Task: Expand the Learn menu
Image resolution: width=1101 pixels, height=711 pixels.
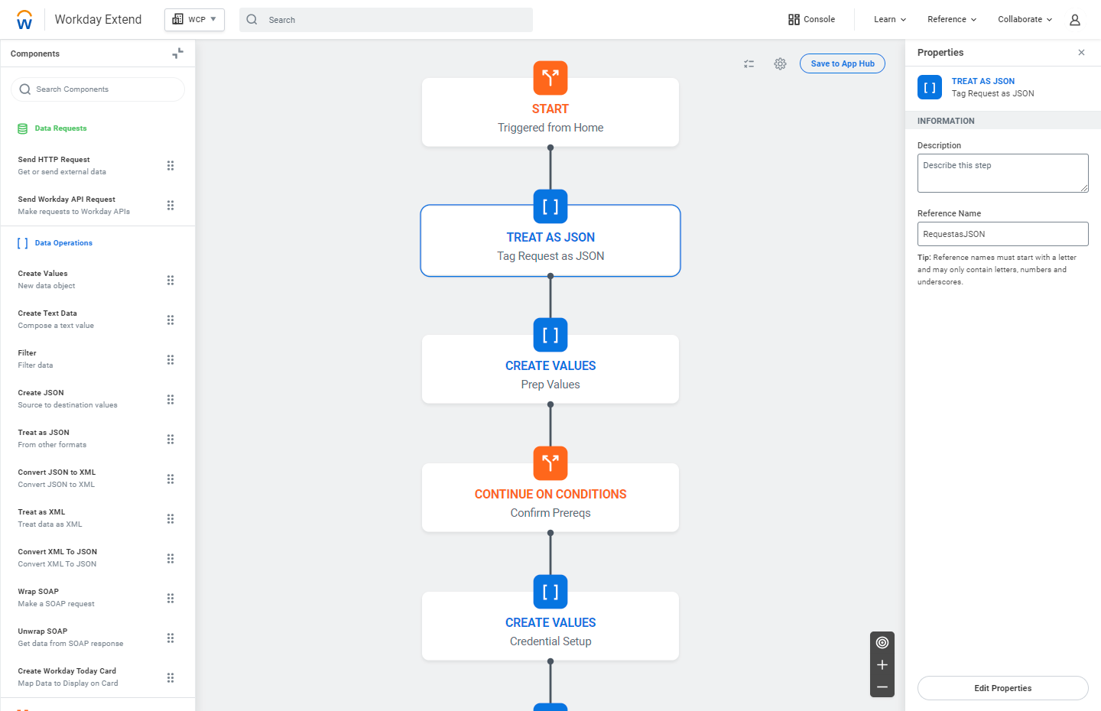Action: point(890,20)
